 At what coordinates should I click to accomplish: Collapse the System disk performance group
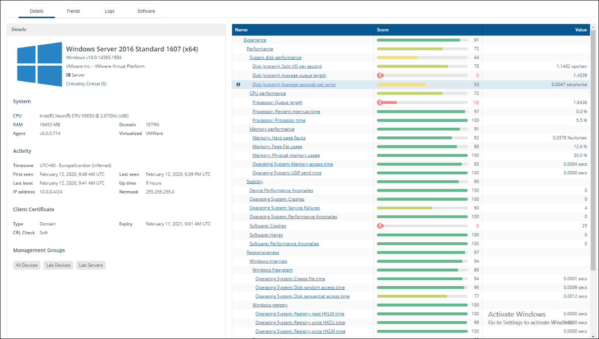[275, 57]
